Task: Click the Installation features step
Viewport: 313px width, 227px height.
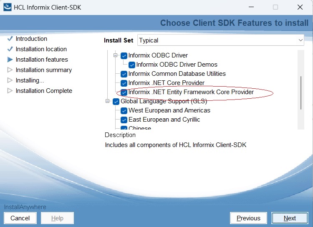Action: click(x=42, y=60)
